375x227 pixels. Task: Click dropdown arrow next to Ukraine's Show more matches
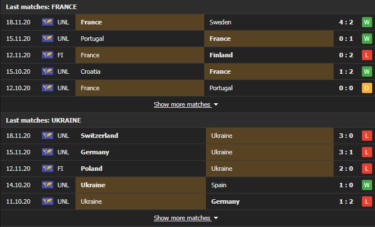(x=216, y=218)
